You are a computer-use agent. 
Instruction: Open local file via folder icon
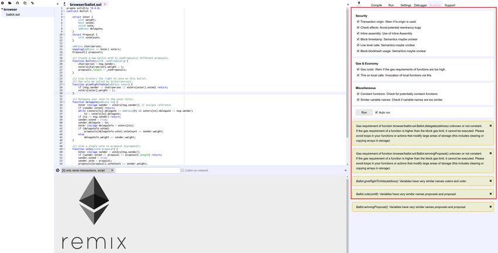click(10, 3)
